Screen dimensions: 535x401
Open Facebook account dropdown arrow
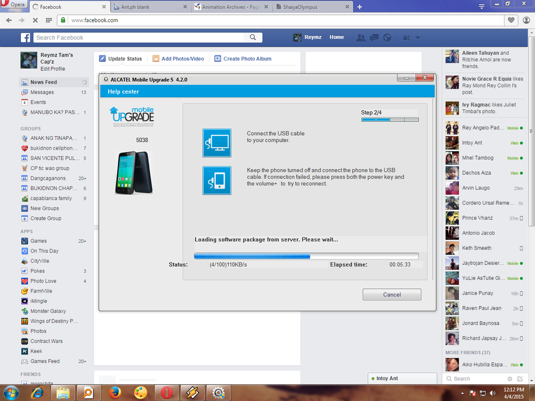pyautogui.click(x=417, y=38)
